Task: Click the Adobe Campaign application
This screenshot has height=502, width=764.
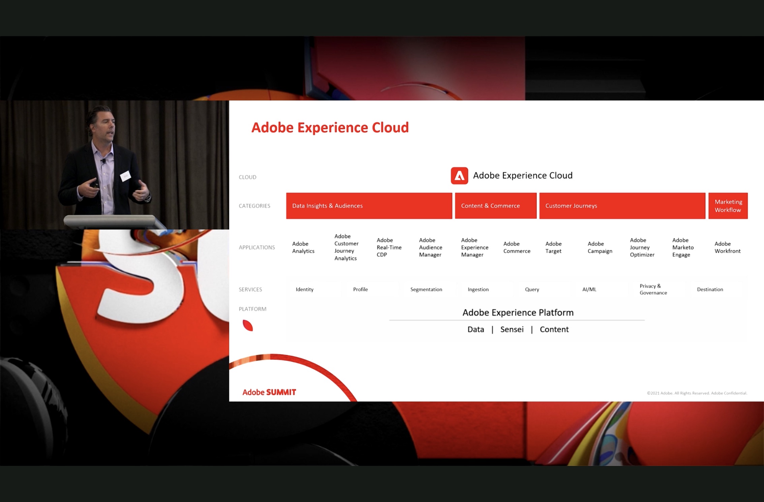Action: (x=600, y=247)
